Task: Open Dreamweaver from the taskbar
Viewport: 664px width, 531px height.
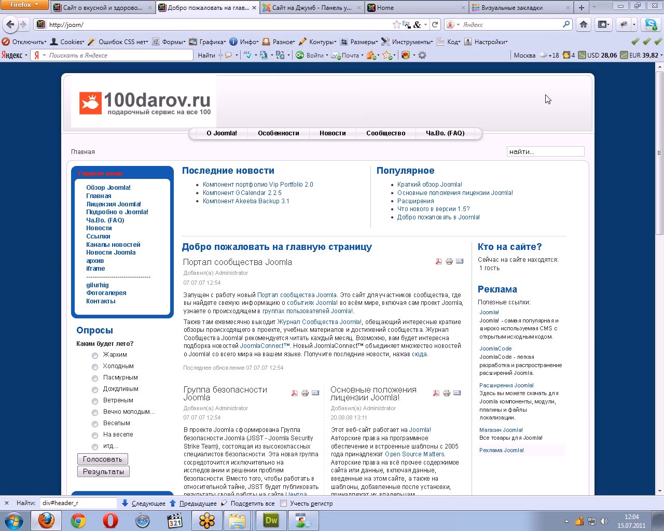Action: (271, 521)
